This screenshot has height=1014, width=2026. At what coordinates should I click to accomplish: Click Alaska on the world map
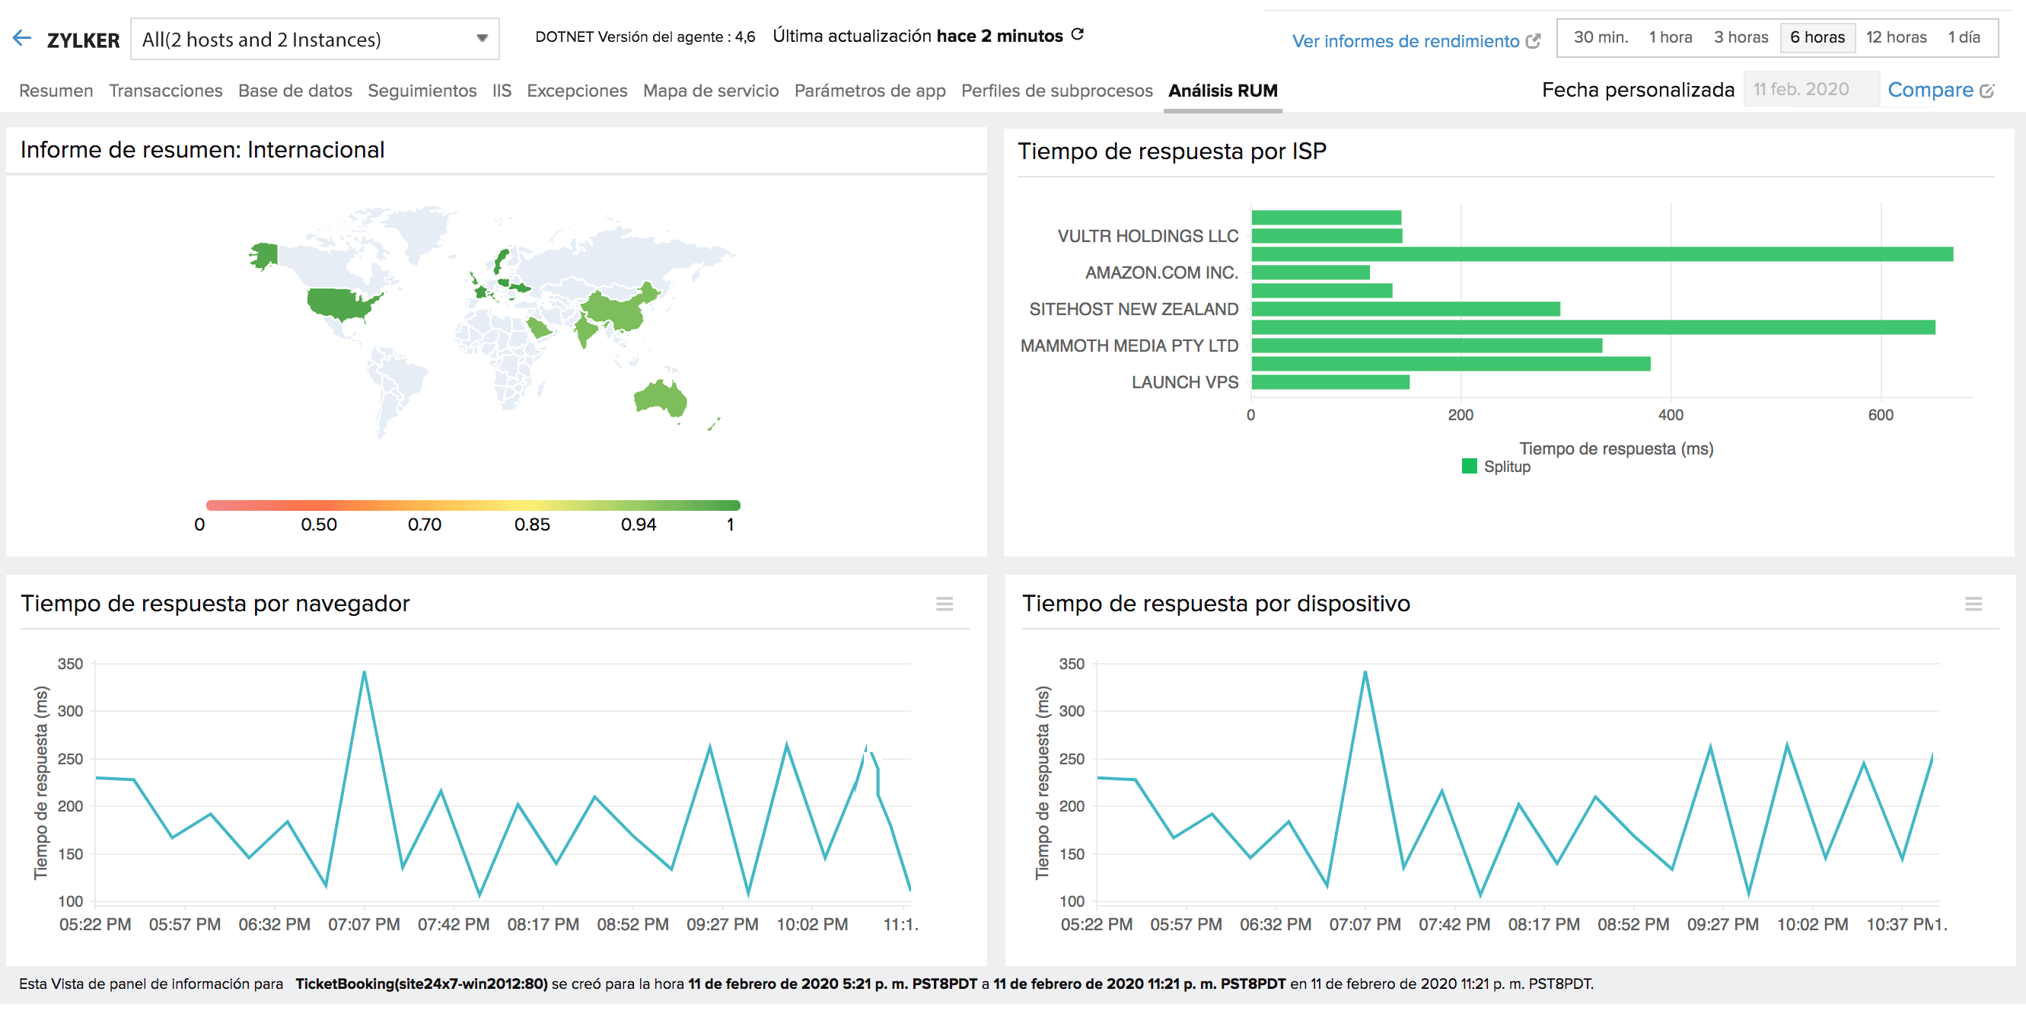tap(264, 255)
